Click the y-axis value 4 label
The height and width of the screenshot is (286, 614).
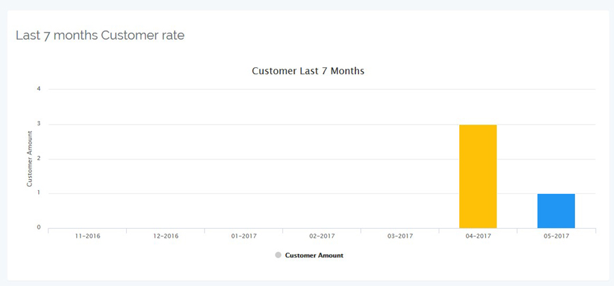(39, 89)
